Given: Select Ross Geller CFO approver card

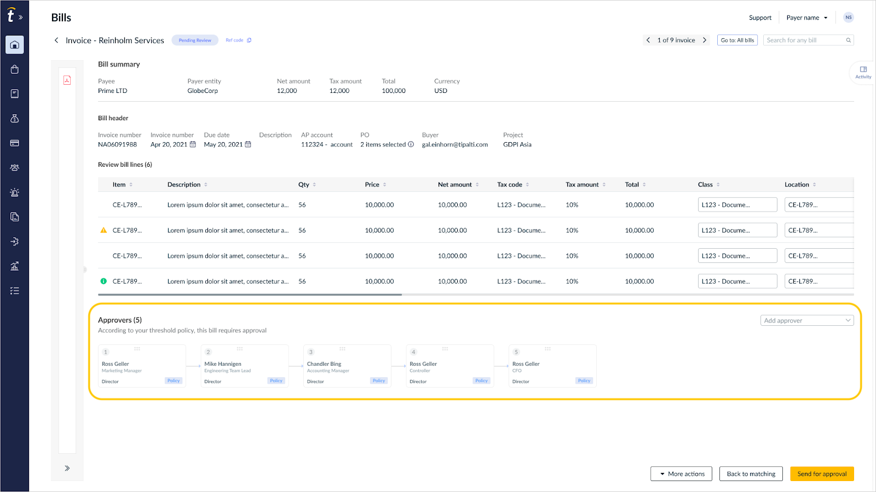Looking at the screenshot, I should tap(552, 366).
